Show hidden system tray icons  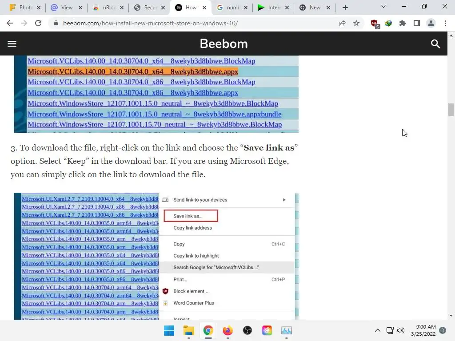point(378,330)
